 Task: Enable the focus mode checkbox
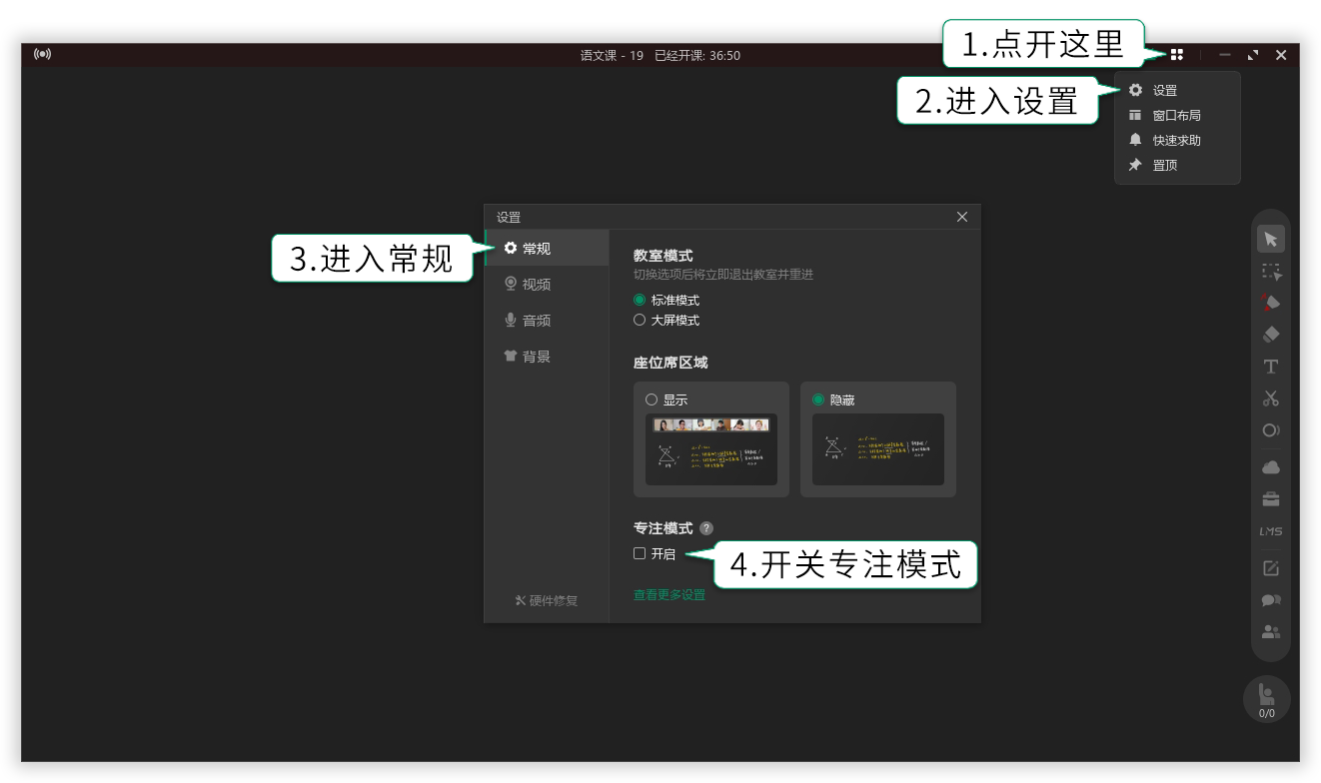pos(640,553)
